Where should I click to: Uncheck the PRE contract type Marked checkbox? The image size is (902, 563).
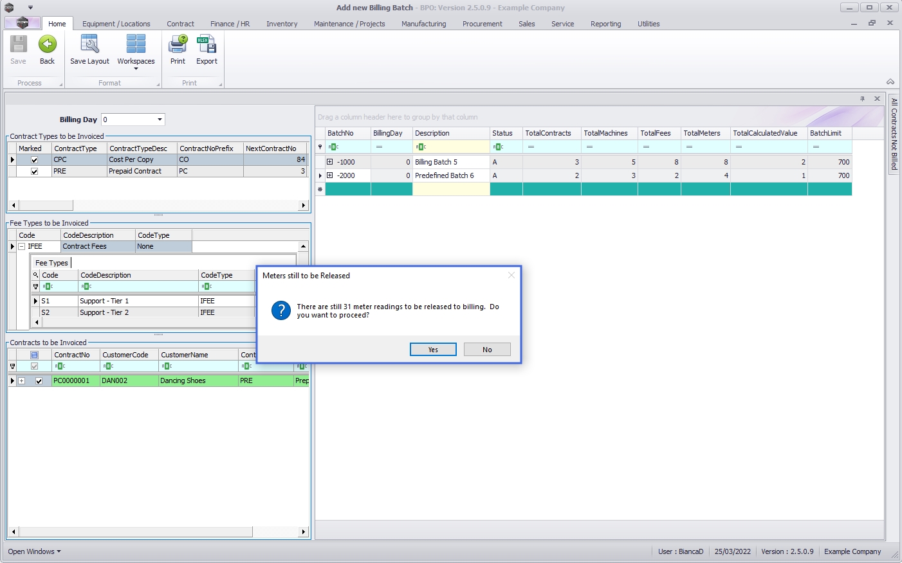[x=34, y=172]
